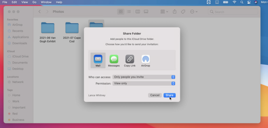Open the Permission dropdown
Viewport: 268px width, 128px height.
(144, 83)
